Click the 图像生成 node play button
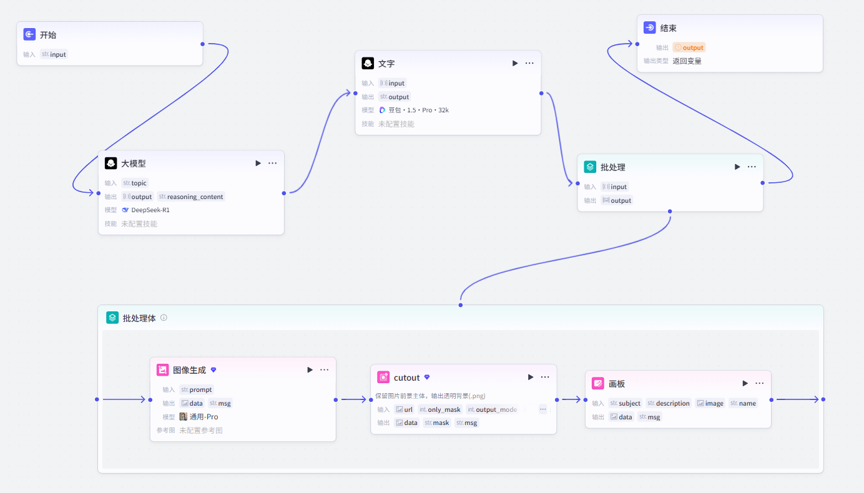 point(310,369)
